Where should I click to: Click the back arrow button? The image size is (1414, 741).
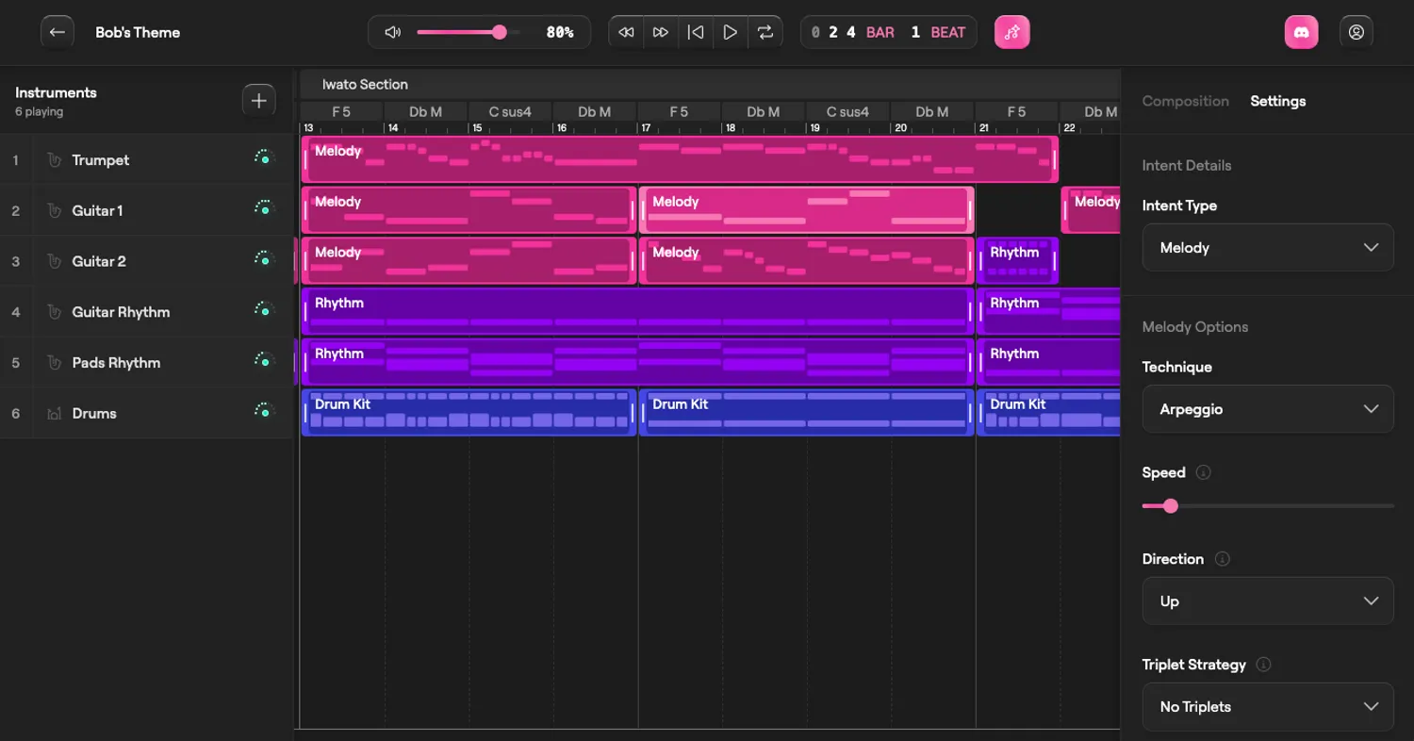57,32
